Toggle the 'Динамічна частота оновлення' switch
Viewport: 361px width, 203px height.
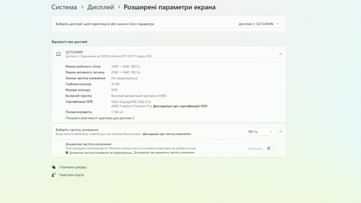tap(271, 148)
